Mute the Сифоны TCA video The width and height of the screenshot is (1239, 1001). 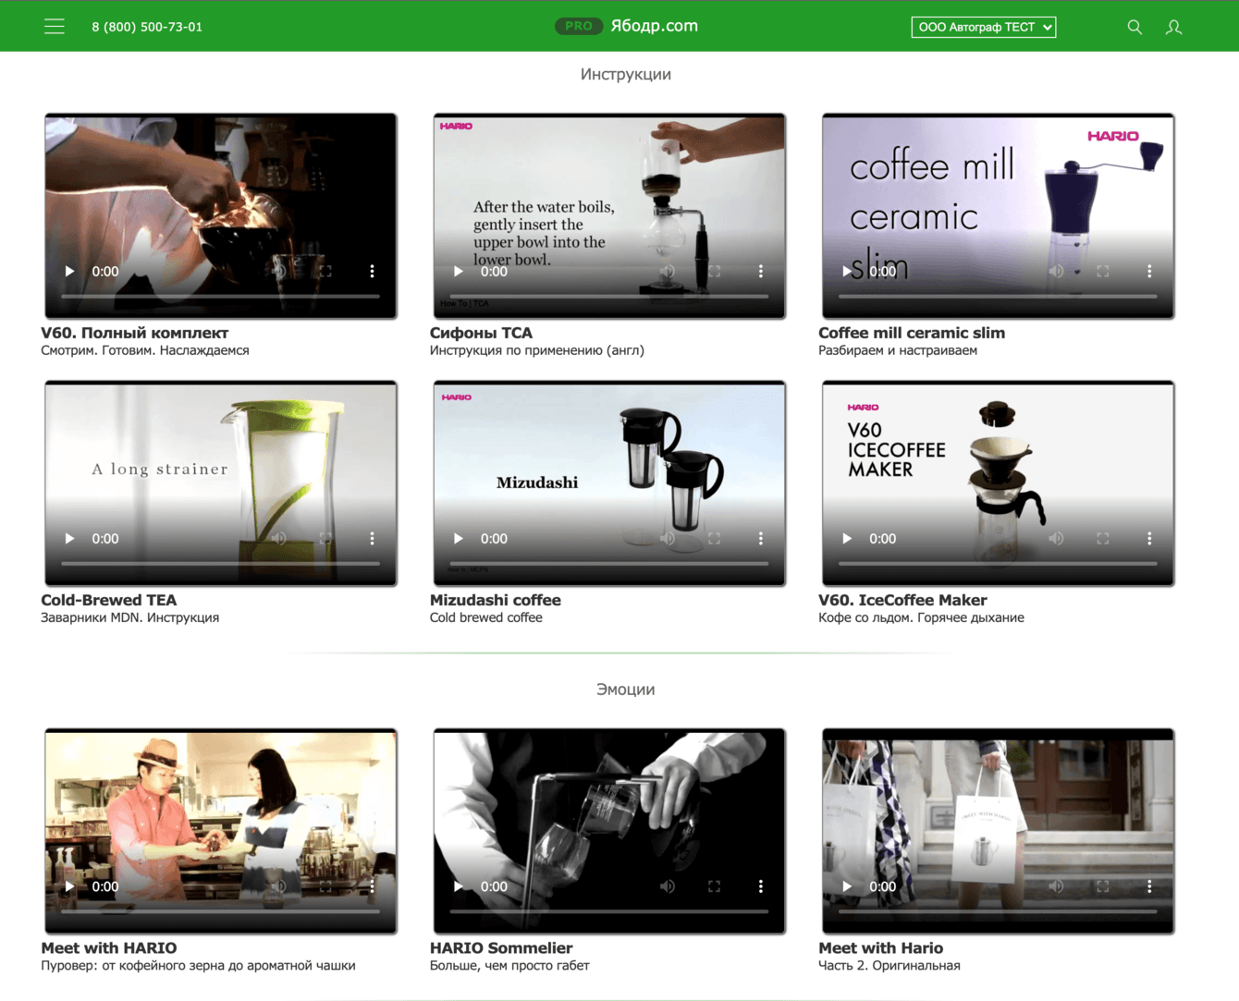[x=667, y=272]
